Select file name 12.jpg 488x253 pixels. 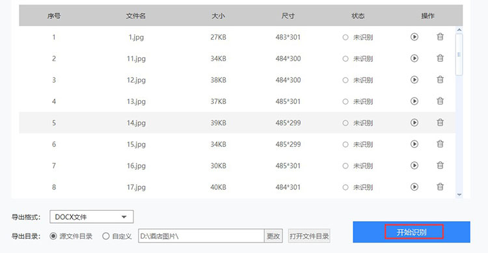136,80
